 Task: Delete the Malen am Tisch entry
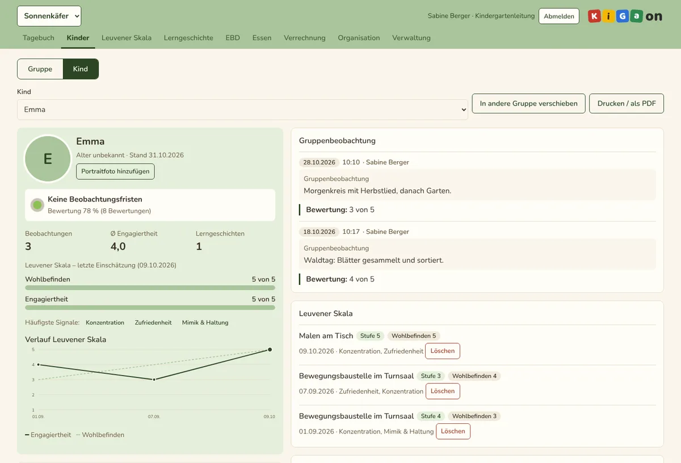point(443,351)
